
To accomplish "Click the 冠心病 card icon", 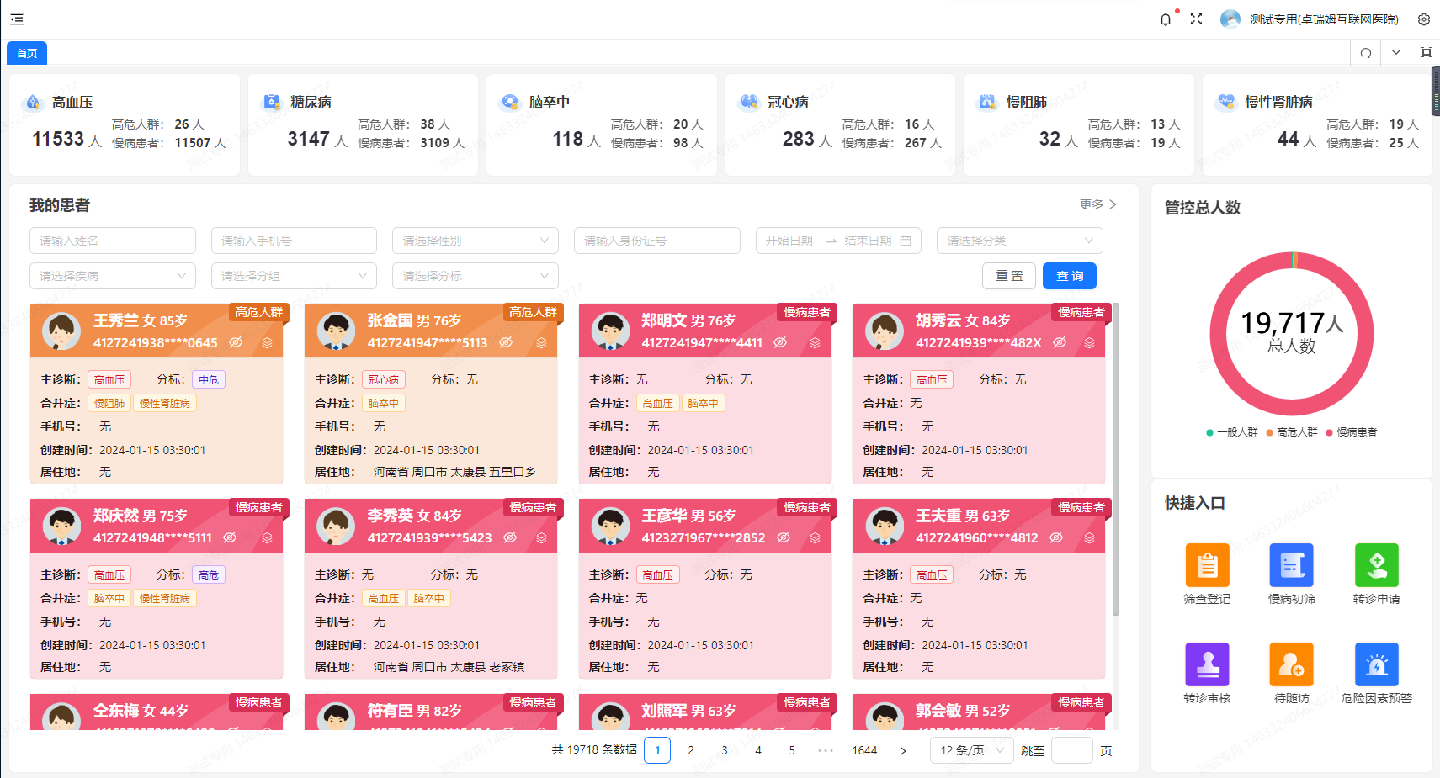I will point(749,102).
